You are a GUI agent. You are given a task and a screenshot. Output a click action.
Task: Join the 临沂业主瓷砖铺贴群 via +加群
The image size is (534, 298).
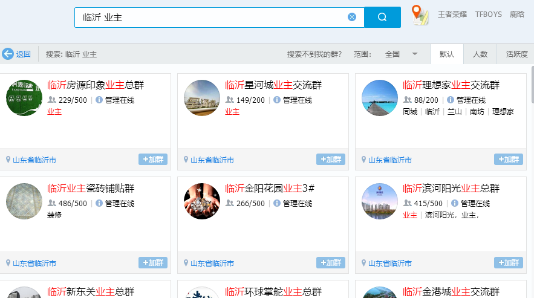tap(153, 262)
